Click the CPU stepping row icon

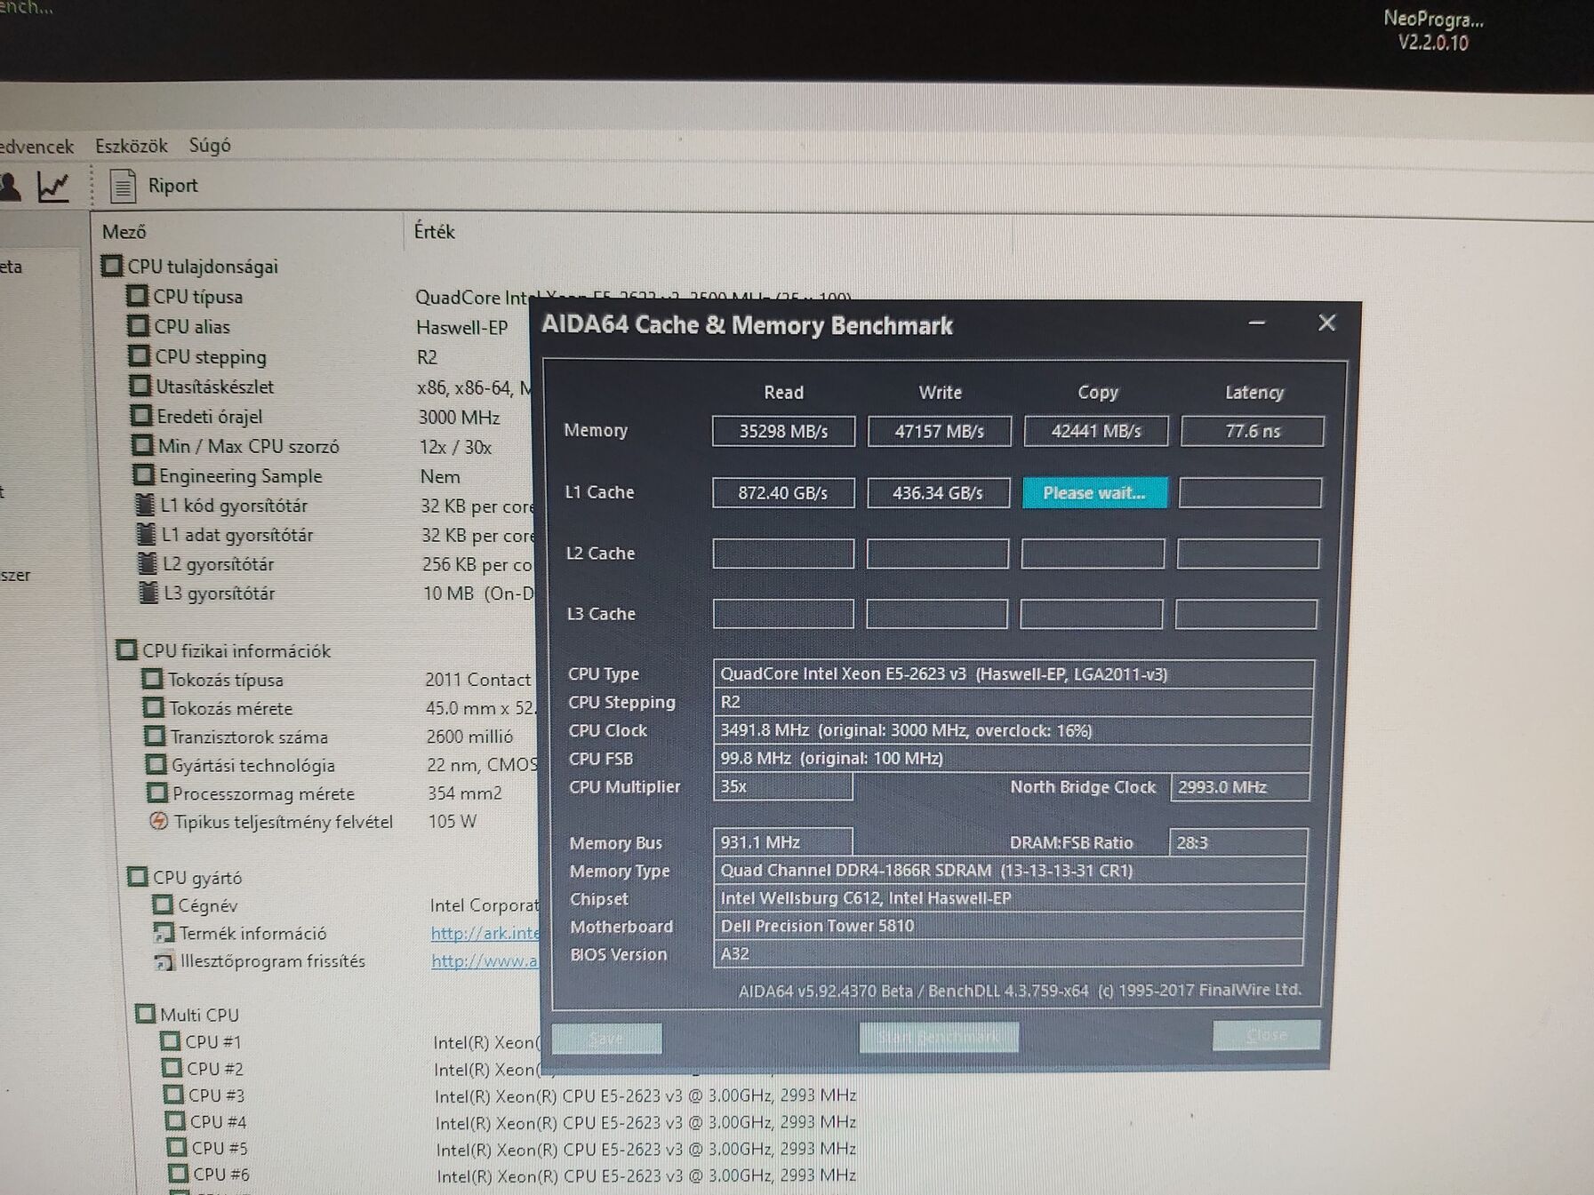[140, 355]
